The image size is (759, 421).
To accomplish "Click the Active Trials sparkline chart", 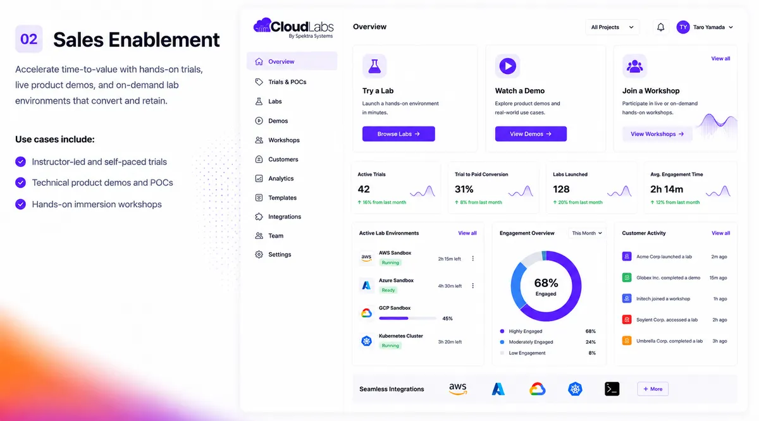I will click(422, 190).
